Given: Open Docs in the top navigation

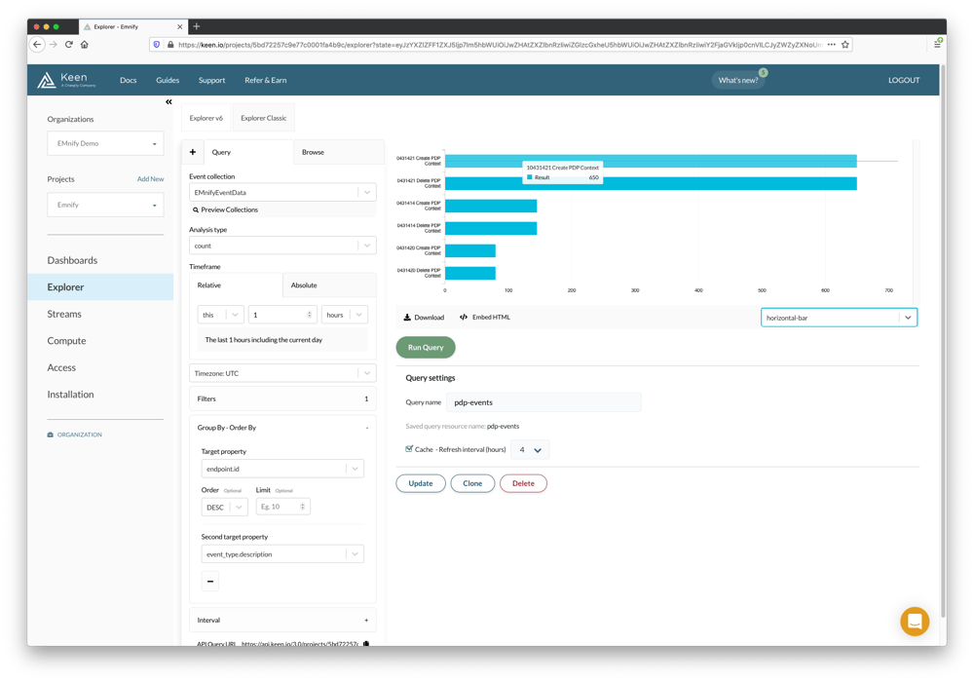Looking at the screenshot, I should 128,80.
